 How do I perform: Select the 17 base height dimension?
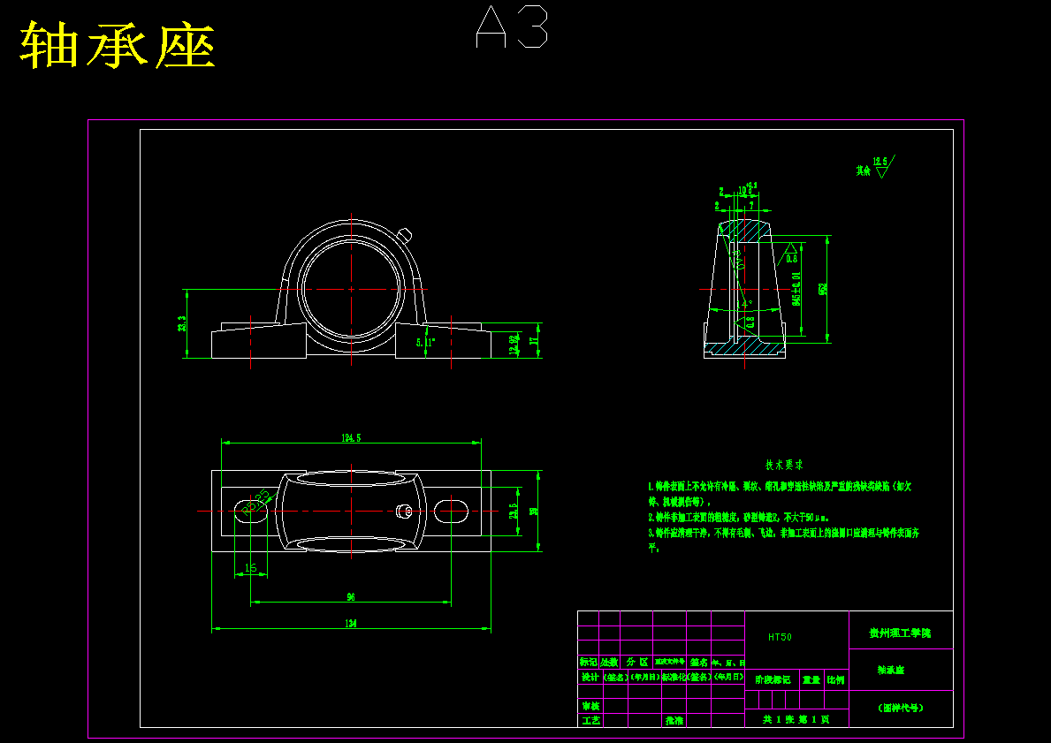pos(534,340)
